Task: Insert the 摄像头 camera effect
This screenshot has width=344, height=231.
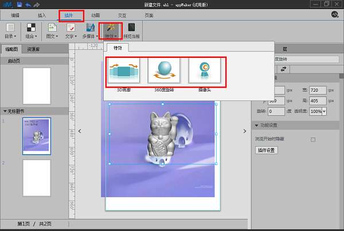Action: (204, 69)
